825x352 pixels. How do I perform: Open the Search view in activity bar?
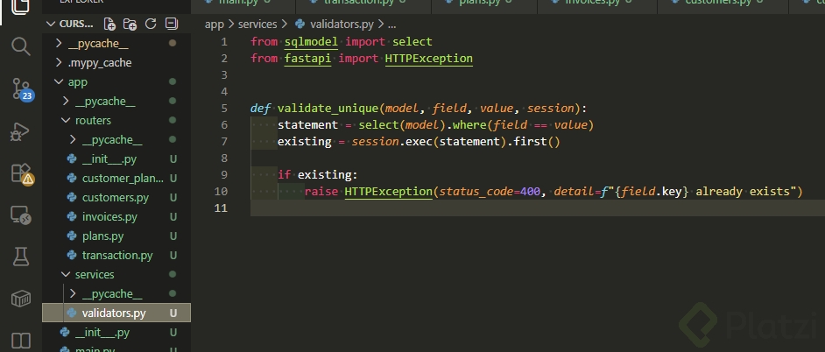[21, 46]
